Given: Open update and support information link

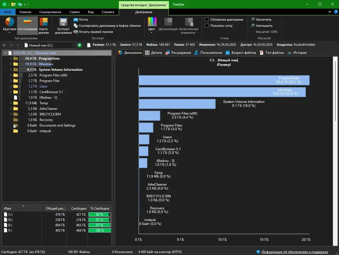Looking at the screenshot, I should [x=295, y=252].
